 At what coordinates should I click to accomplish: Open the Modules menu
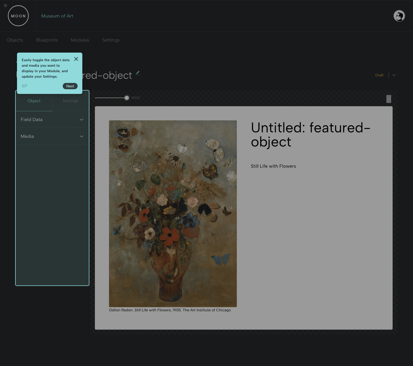[x=80, y=40]
